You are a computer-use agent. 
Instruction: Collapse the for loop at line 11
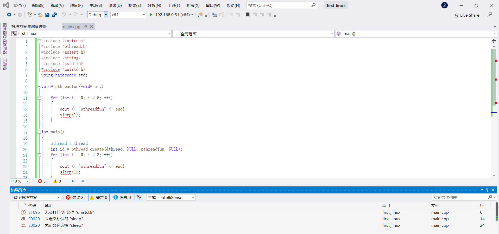point(39,98)
